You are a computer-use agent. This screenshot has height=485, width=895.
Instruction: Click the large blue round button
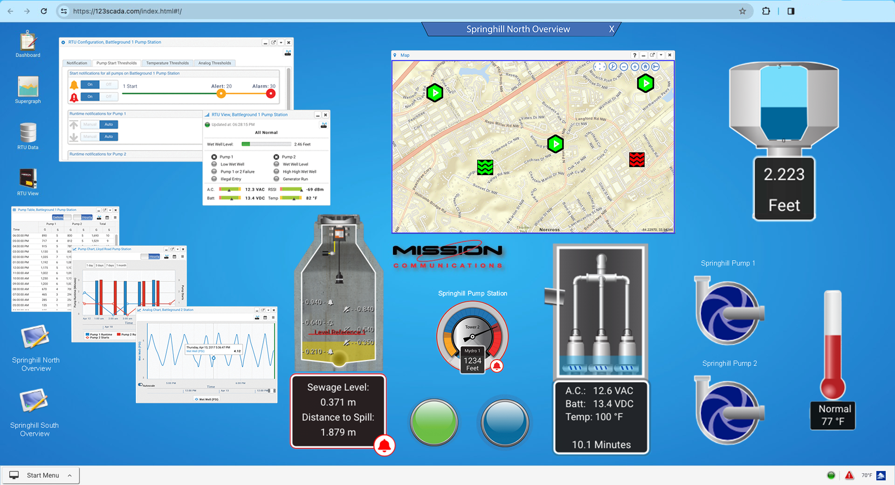point(505,423)
